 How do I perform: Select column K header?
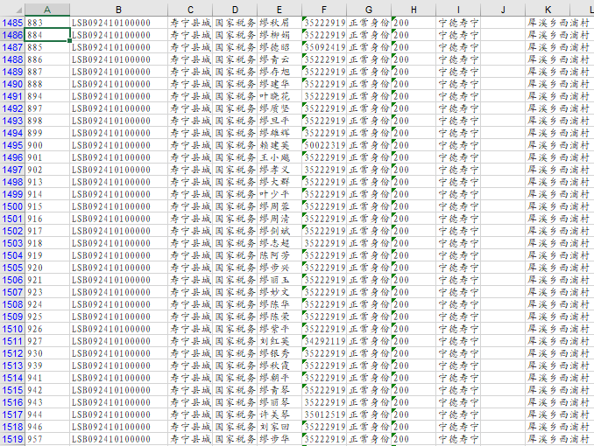(548, 10)
